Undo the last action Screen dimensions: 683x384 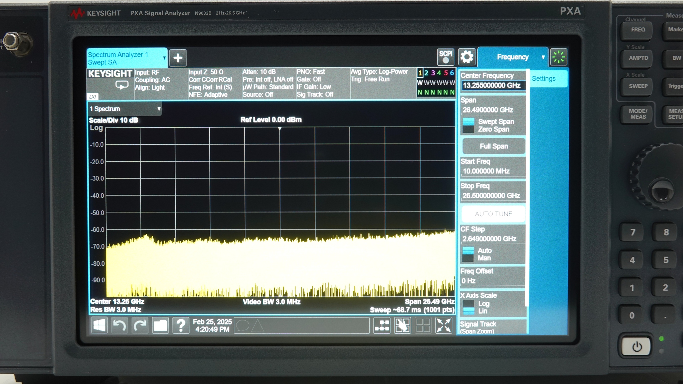coord(119,325)
